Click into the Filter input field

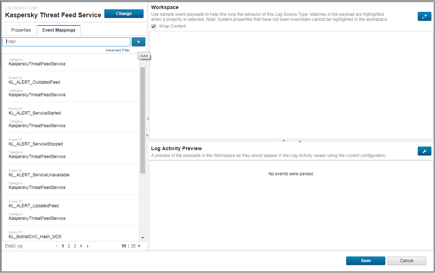(x=66, y=42)
